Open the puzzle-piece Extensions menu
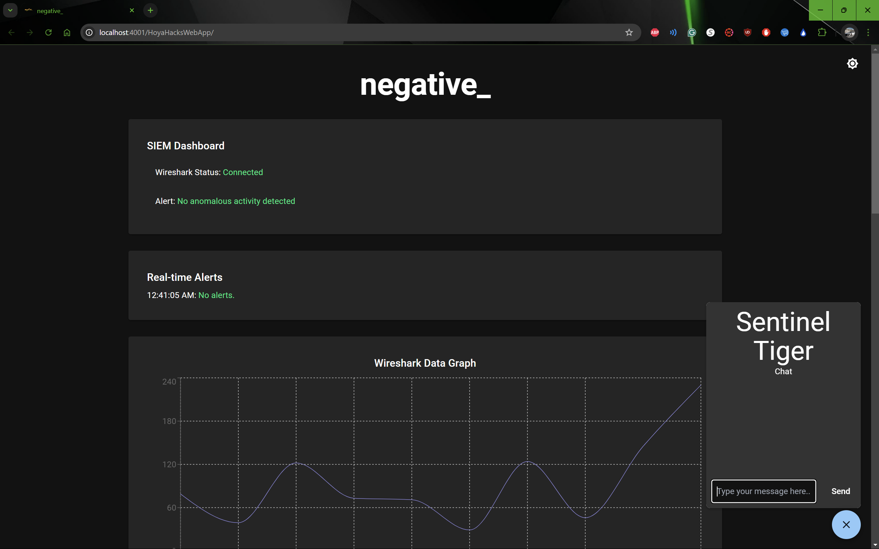 [822, 33]
